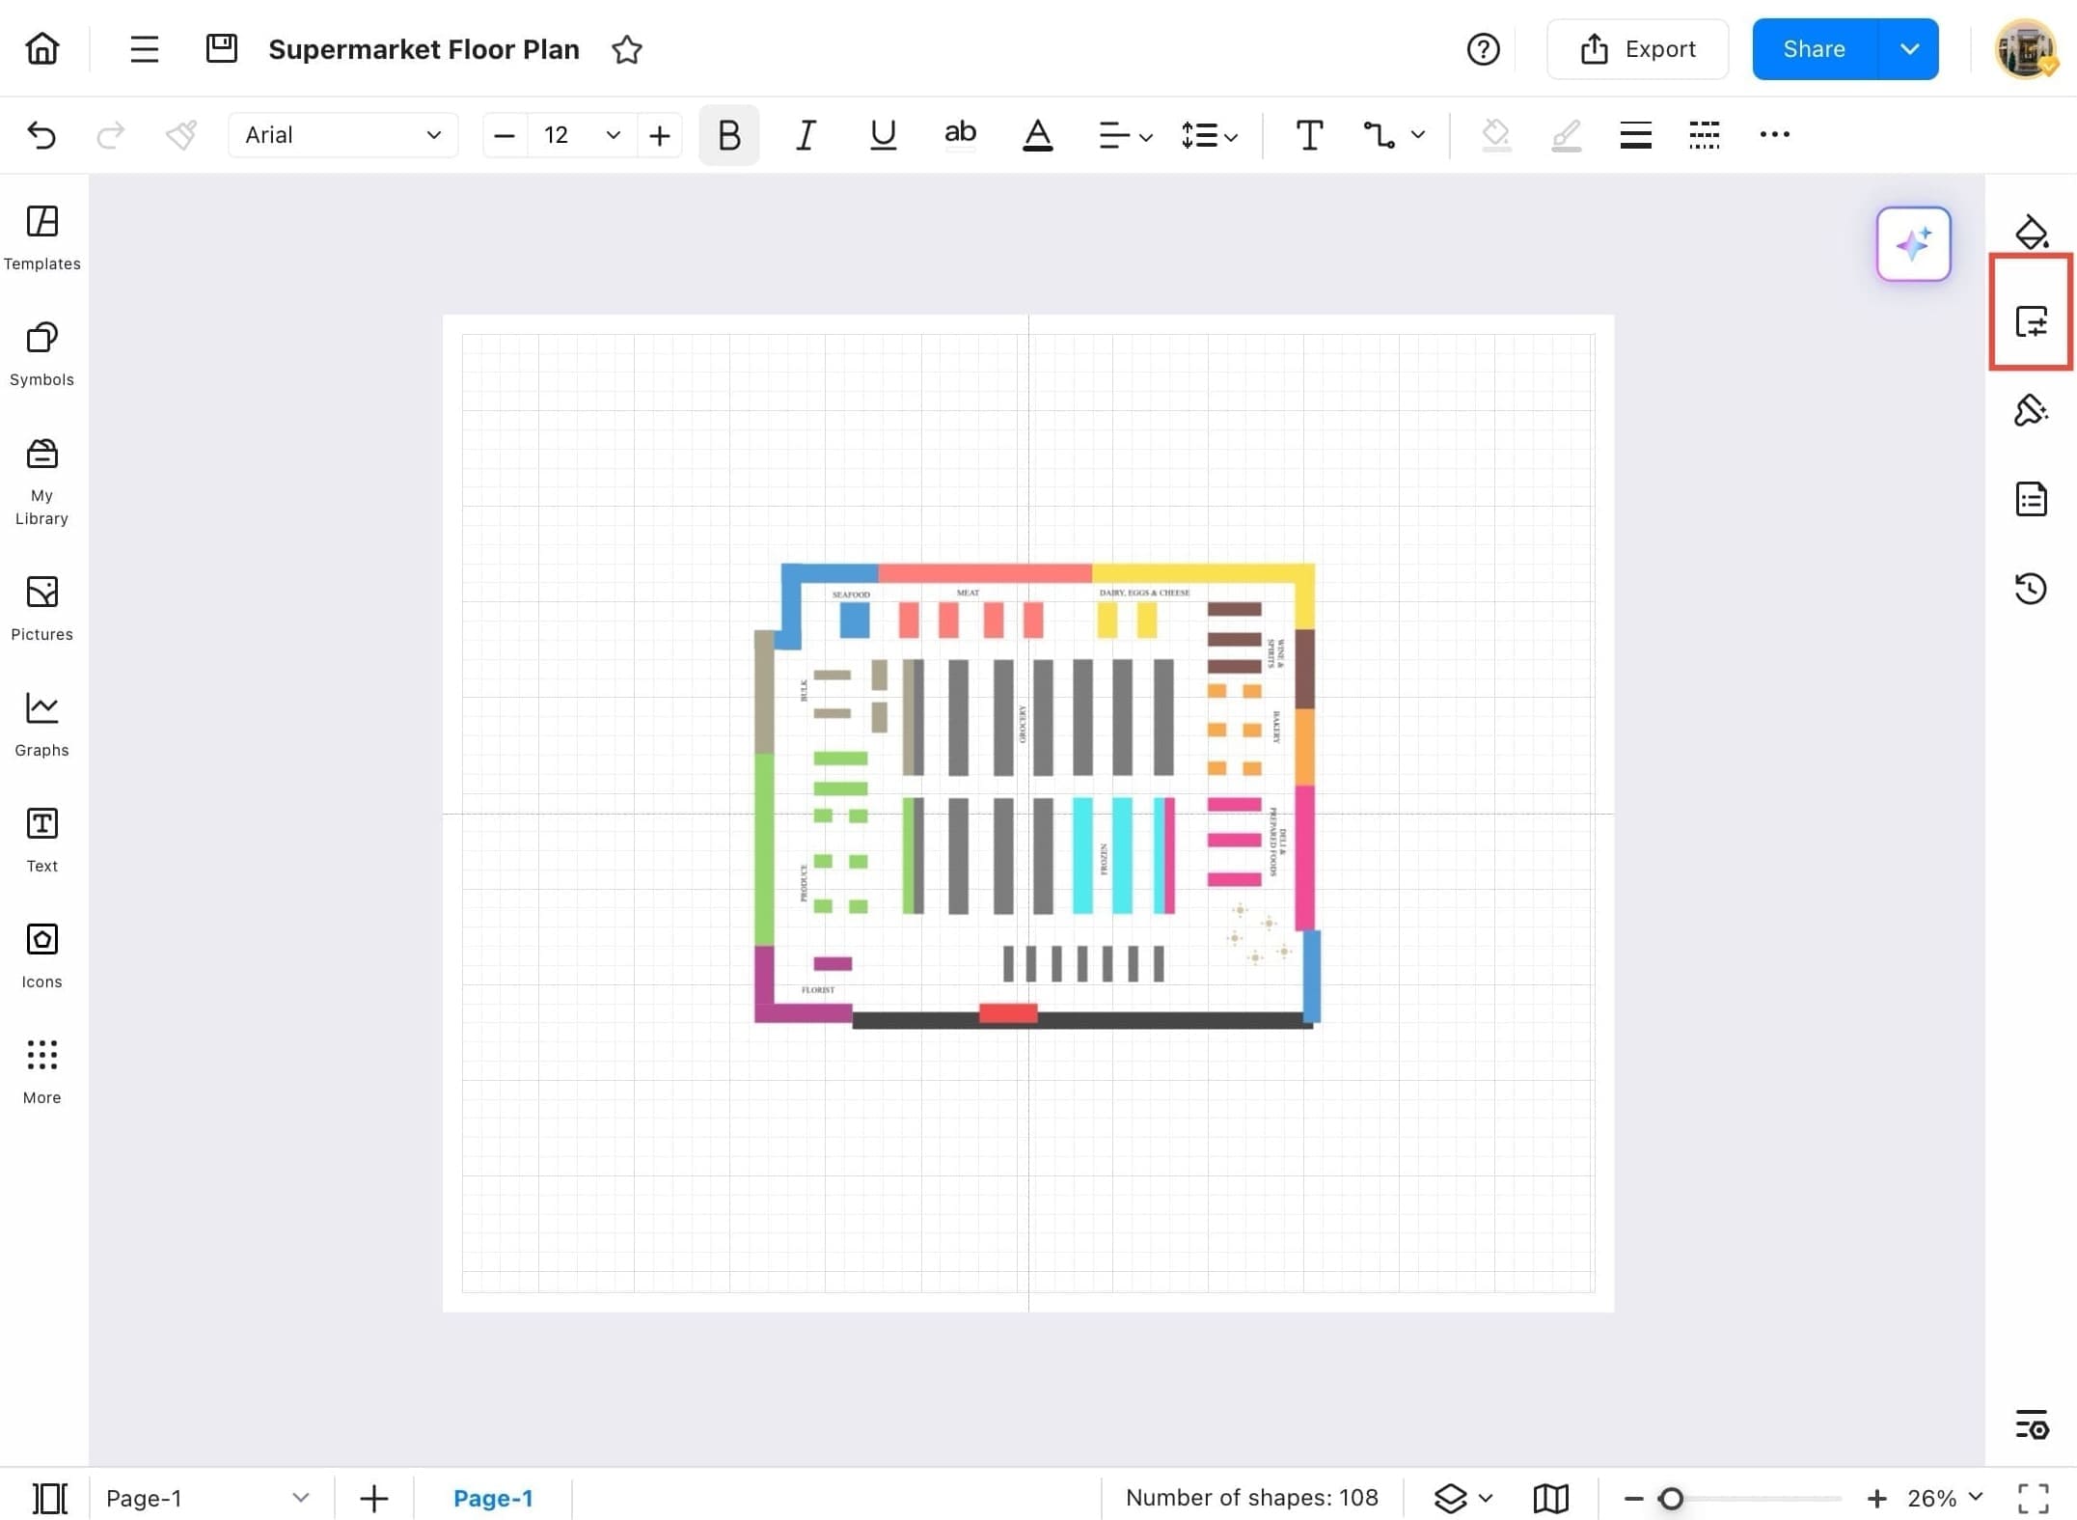Toggle italic text style
The image size is (2077, 1520).
(x=806, y=135)
